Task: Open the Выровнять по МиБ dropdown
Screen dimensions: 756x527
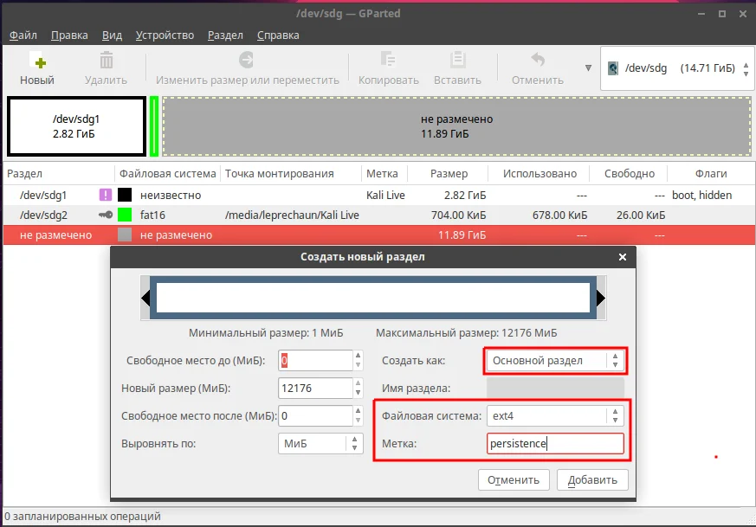Action: (x=320, y=444)
